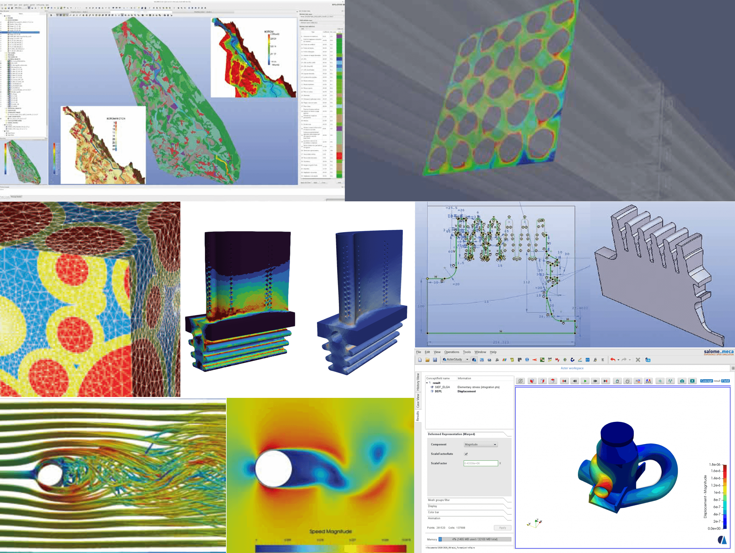Select the DEPL displacement field
This screenshot has width=735, height=553.
(x=438, y=391)
